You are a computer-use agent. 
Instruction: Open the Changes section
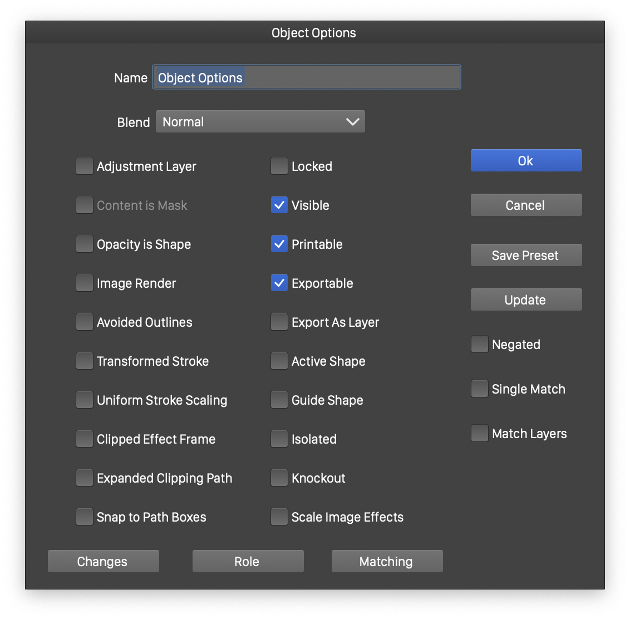[103, 562]
